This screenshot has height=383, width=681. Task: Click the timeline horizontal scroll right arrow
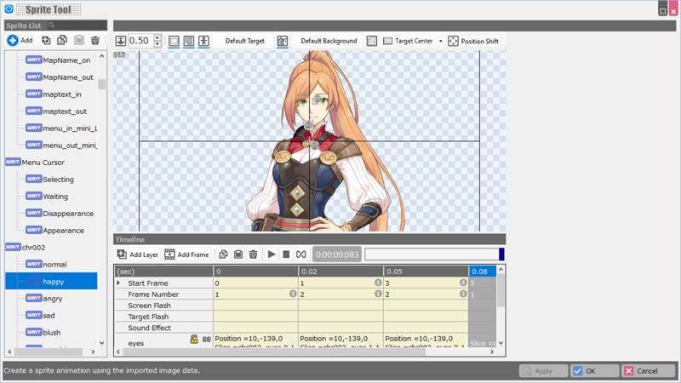[492, 352]
